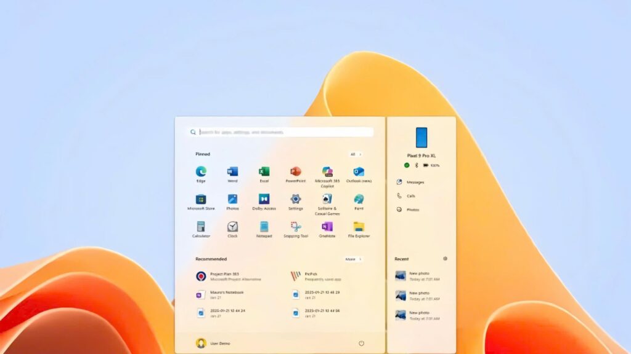631x354 pixels.
Task: Open Recent section settings gear
Action: [x=445, y=259]
